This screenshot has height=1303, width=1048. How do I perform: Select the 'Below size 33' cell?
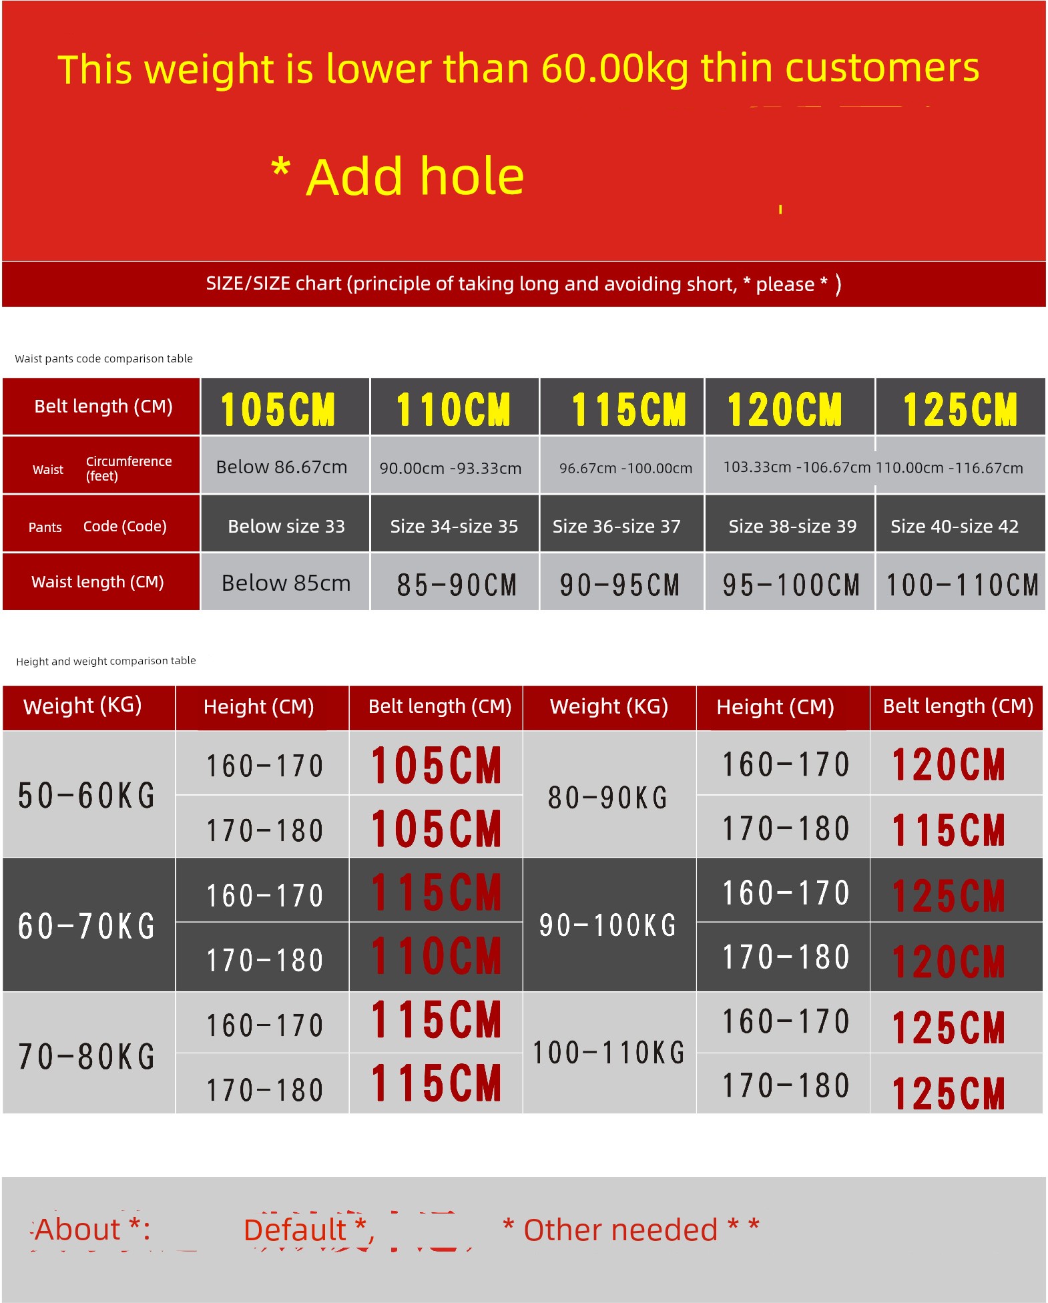click(x=286, y=526)
